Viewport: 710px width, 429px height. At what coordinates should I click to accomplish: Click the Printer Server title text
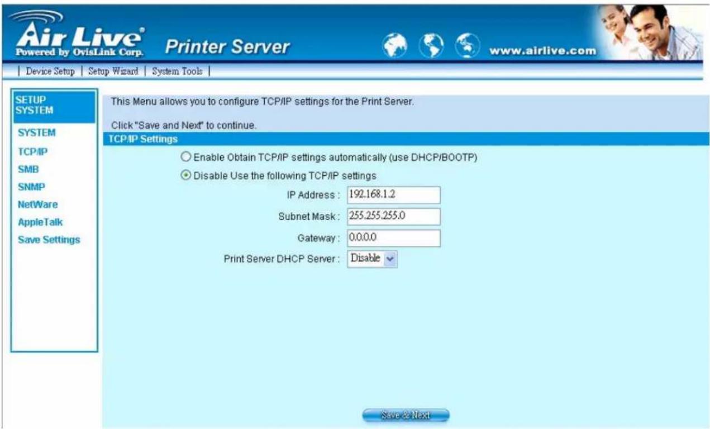pyautogui.click(x=227, y=47)
